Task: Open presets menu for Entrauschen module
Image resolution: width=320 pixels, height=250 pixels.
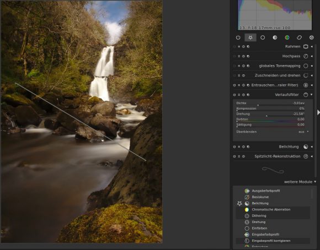Action: coord(239,85)
